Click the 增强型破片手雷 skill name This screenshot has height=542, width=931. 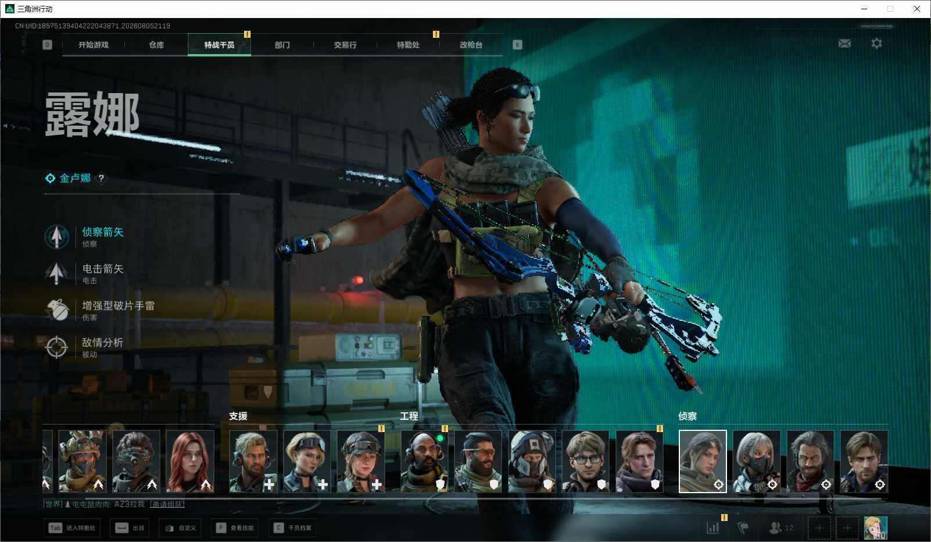coord(119,305)
